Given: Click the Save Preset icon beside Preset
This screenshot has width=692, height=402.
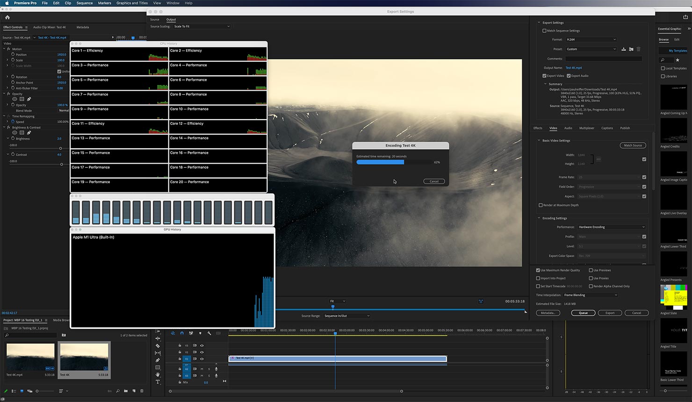Looking at the screenshot, I should [x=623, y=49].
